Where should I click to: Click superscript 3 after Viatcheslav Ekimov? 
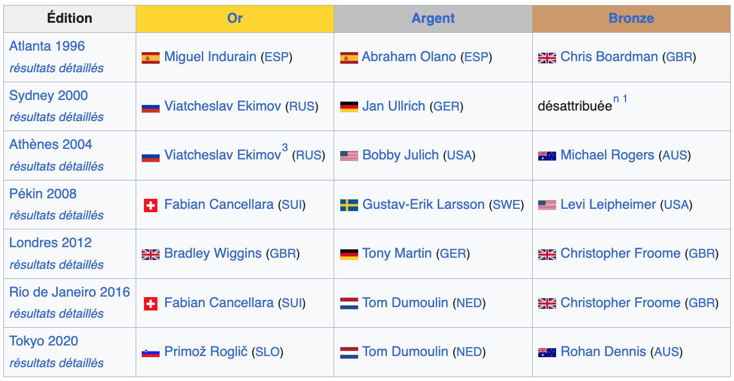pos(285,148)
